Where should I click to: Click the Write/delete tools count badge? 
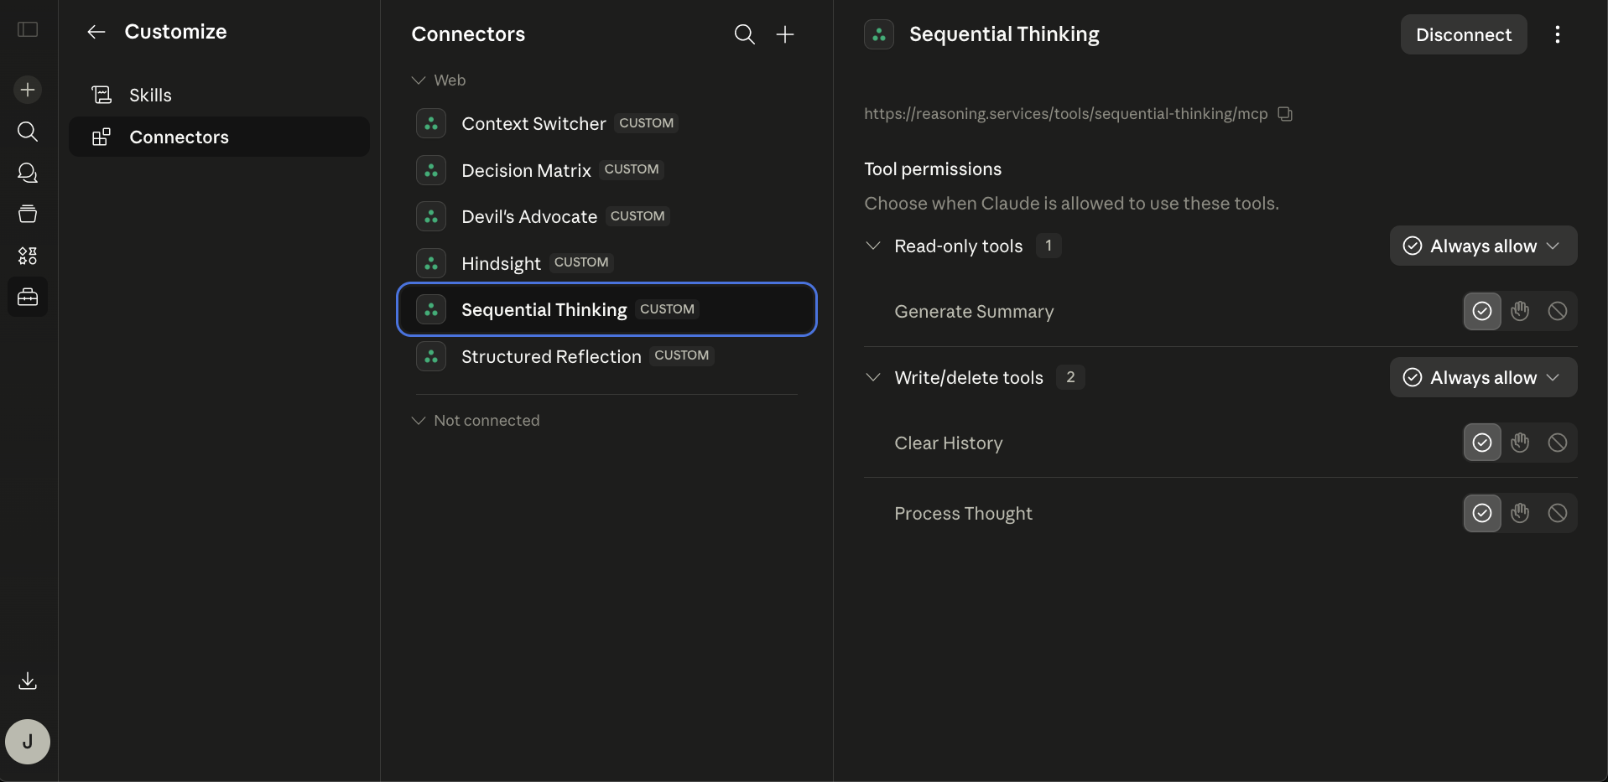click(x=1070, y=377)
